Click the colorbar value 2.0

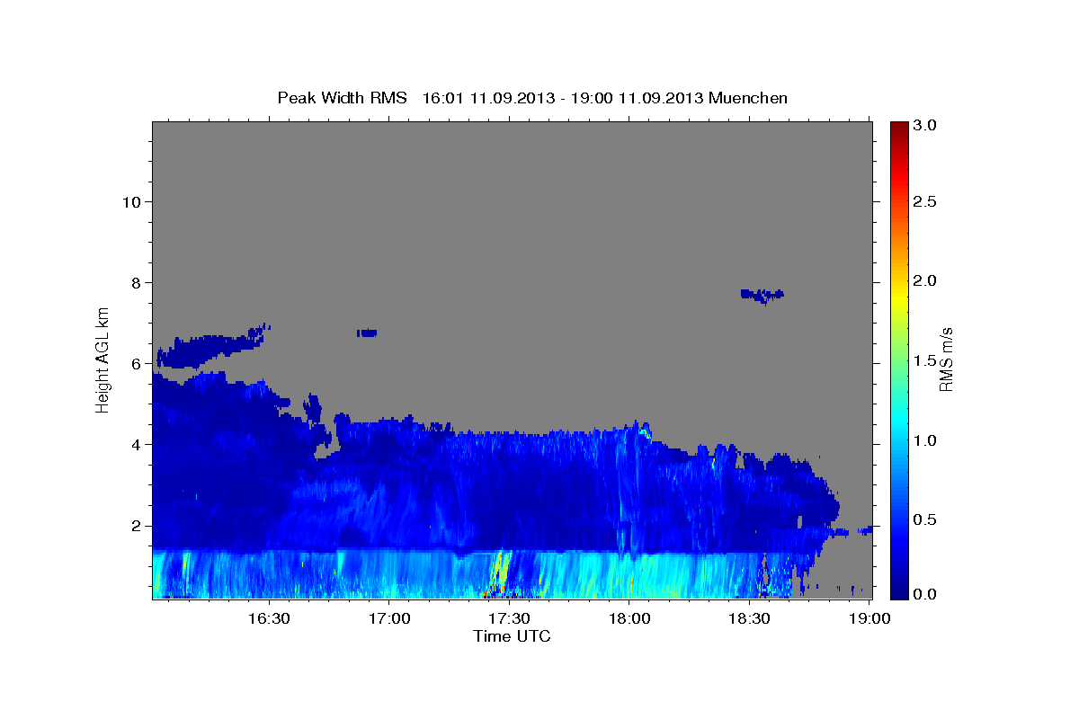click(925, 280)
